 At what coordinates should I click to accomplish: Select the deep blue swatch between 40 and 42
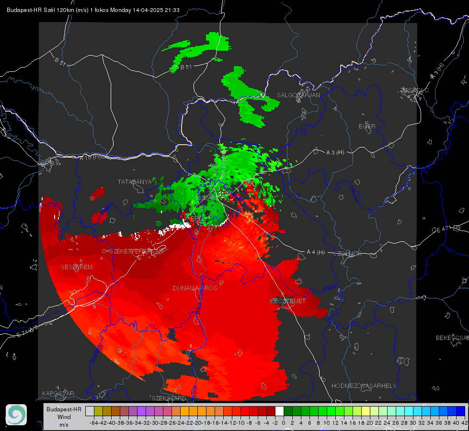pyautogui.click(x=461, y=411)
